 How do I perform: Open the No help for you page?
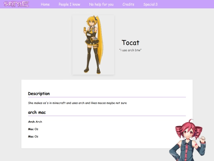pyautogui.click(x=101, y=4)
